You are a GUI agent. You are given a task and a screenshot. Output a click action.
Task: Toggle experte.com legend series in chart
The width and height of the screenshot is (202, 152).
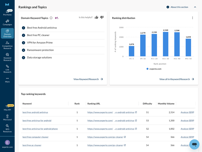click(154, 69)
